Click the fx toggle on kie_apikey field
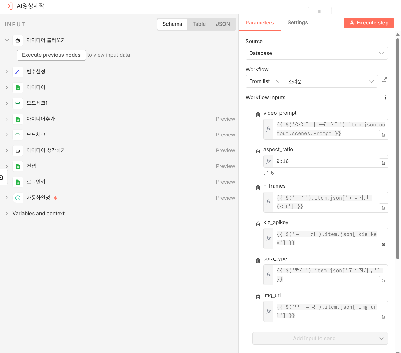The width and height of the screenshot is (401, 353). click(268, 239)
